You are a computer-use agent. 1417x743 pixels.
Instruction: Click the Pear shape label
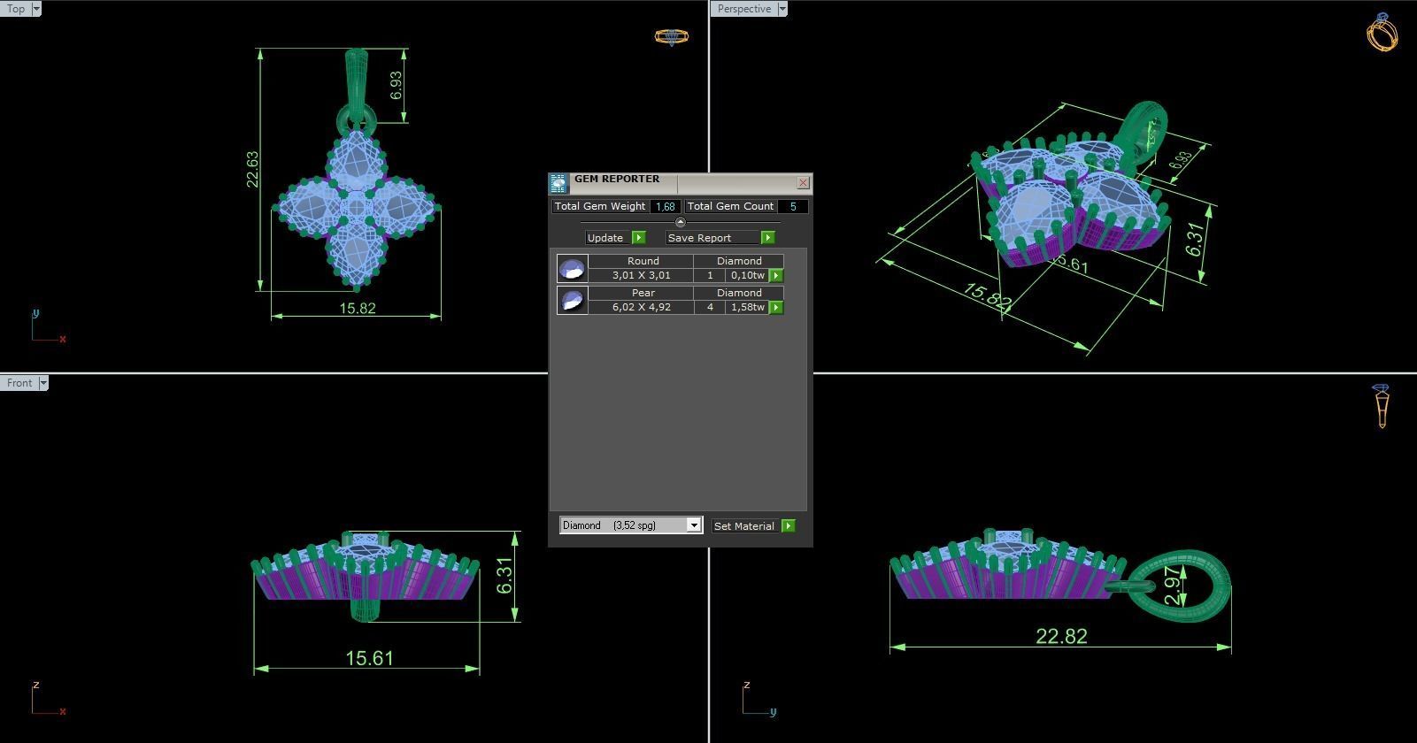[643, 294]
